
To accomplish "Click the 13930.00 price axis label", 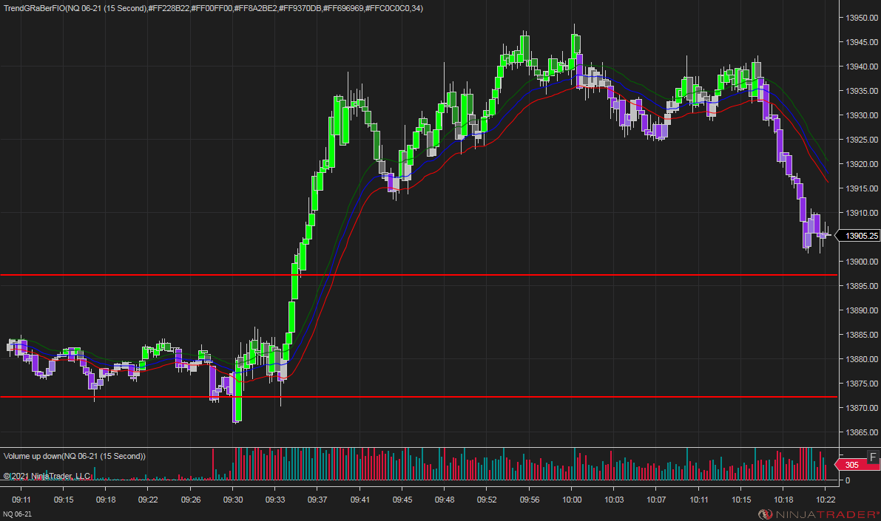I will [861, 115].
